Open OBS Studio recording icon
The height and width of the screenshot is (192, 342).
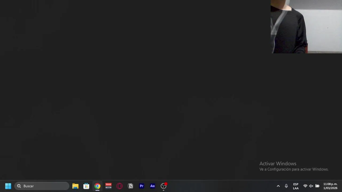click(164, 186)
